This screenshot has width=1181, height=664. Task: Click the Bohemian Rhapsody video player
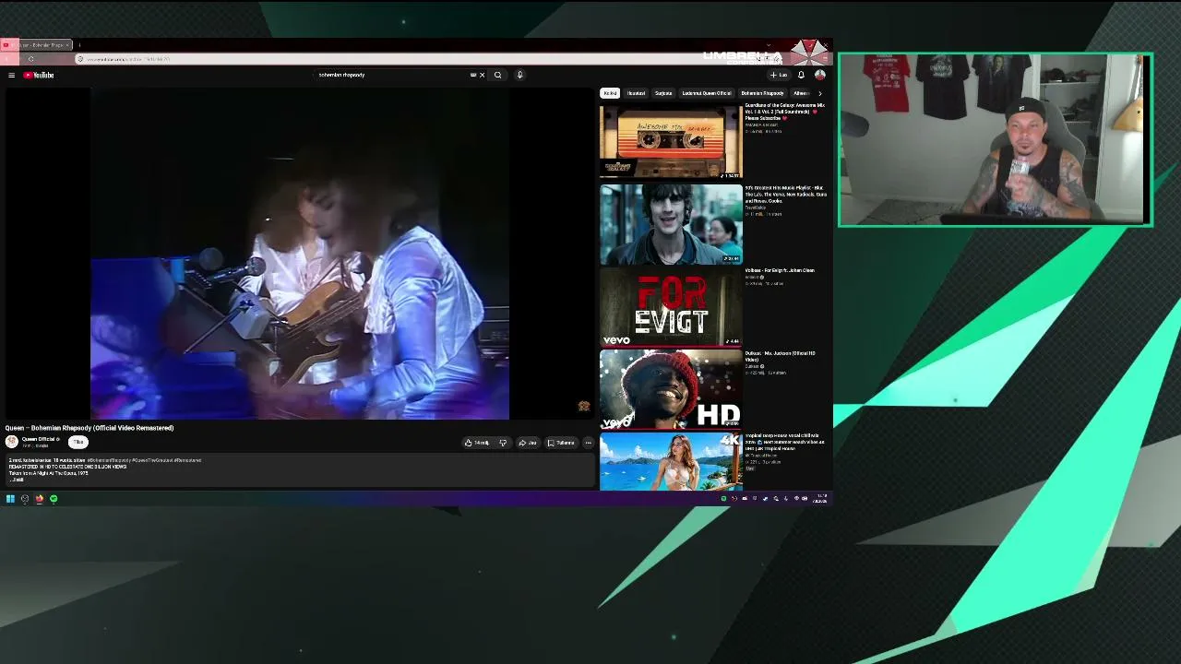point(300,254)
